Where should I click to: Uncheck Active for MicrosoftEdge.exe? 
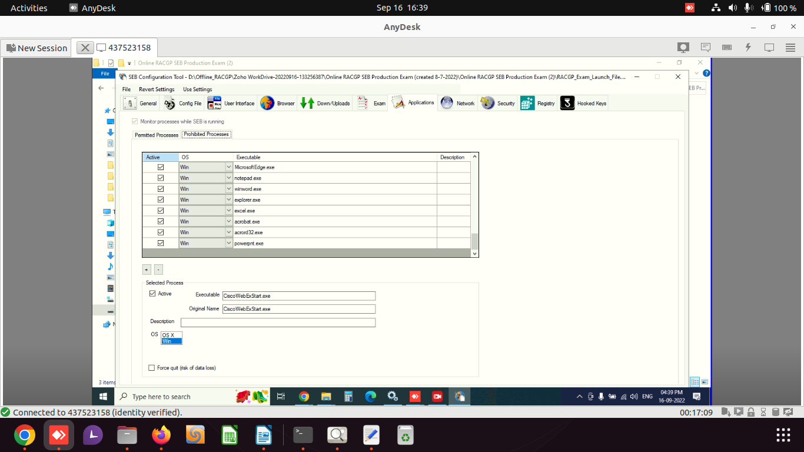click(x=161, y=167)
